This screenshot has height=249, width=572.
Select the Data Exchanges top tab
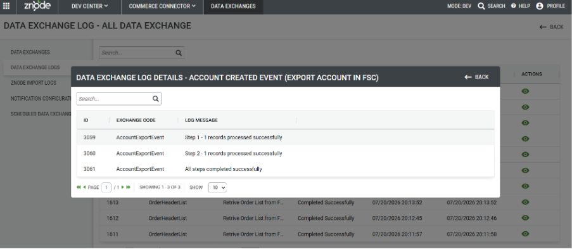(x=233, y=6)
